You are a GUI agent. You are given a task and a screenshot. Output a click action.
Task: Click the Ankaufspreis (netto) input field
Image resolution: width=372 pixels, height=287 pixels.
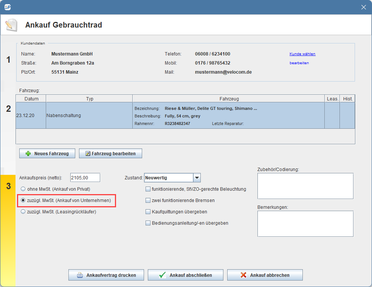[85, 177]
